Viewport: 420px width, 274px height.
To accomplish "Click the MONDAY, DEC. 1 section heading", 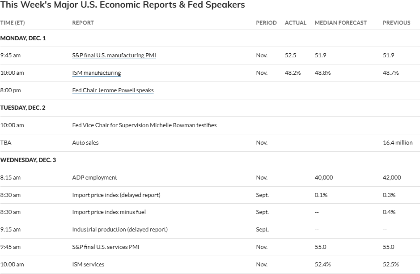I will click(23, 39).
